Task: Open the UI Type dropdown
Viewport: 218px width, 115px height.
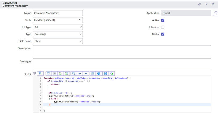Action: point(58,27)
